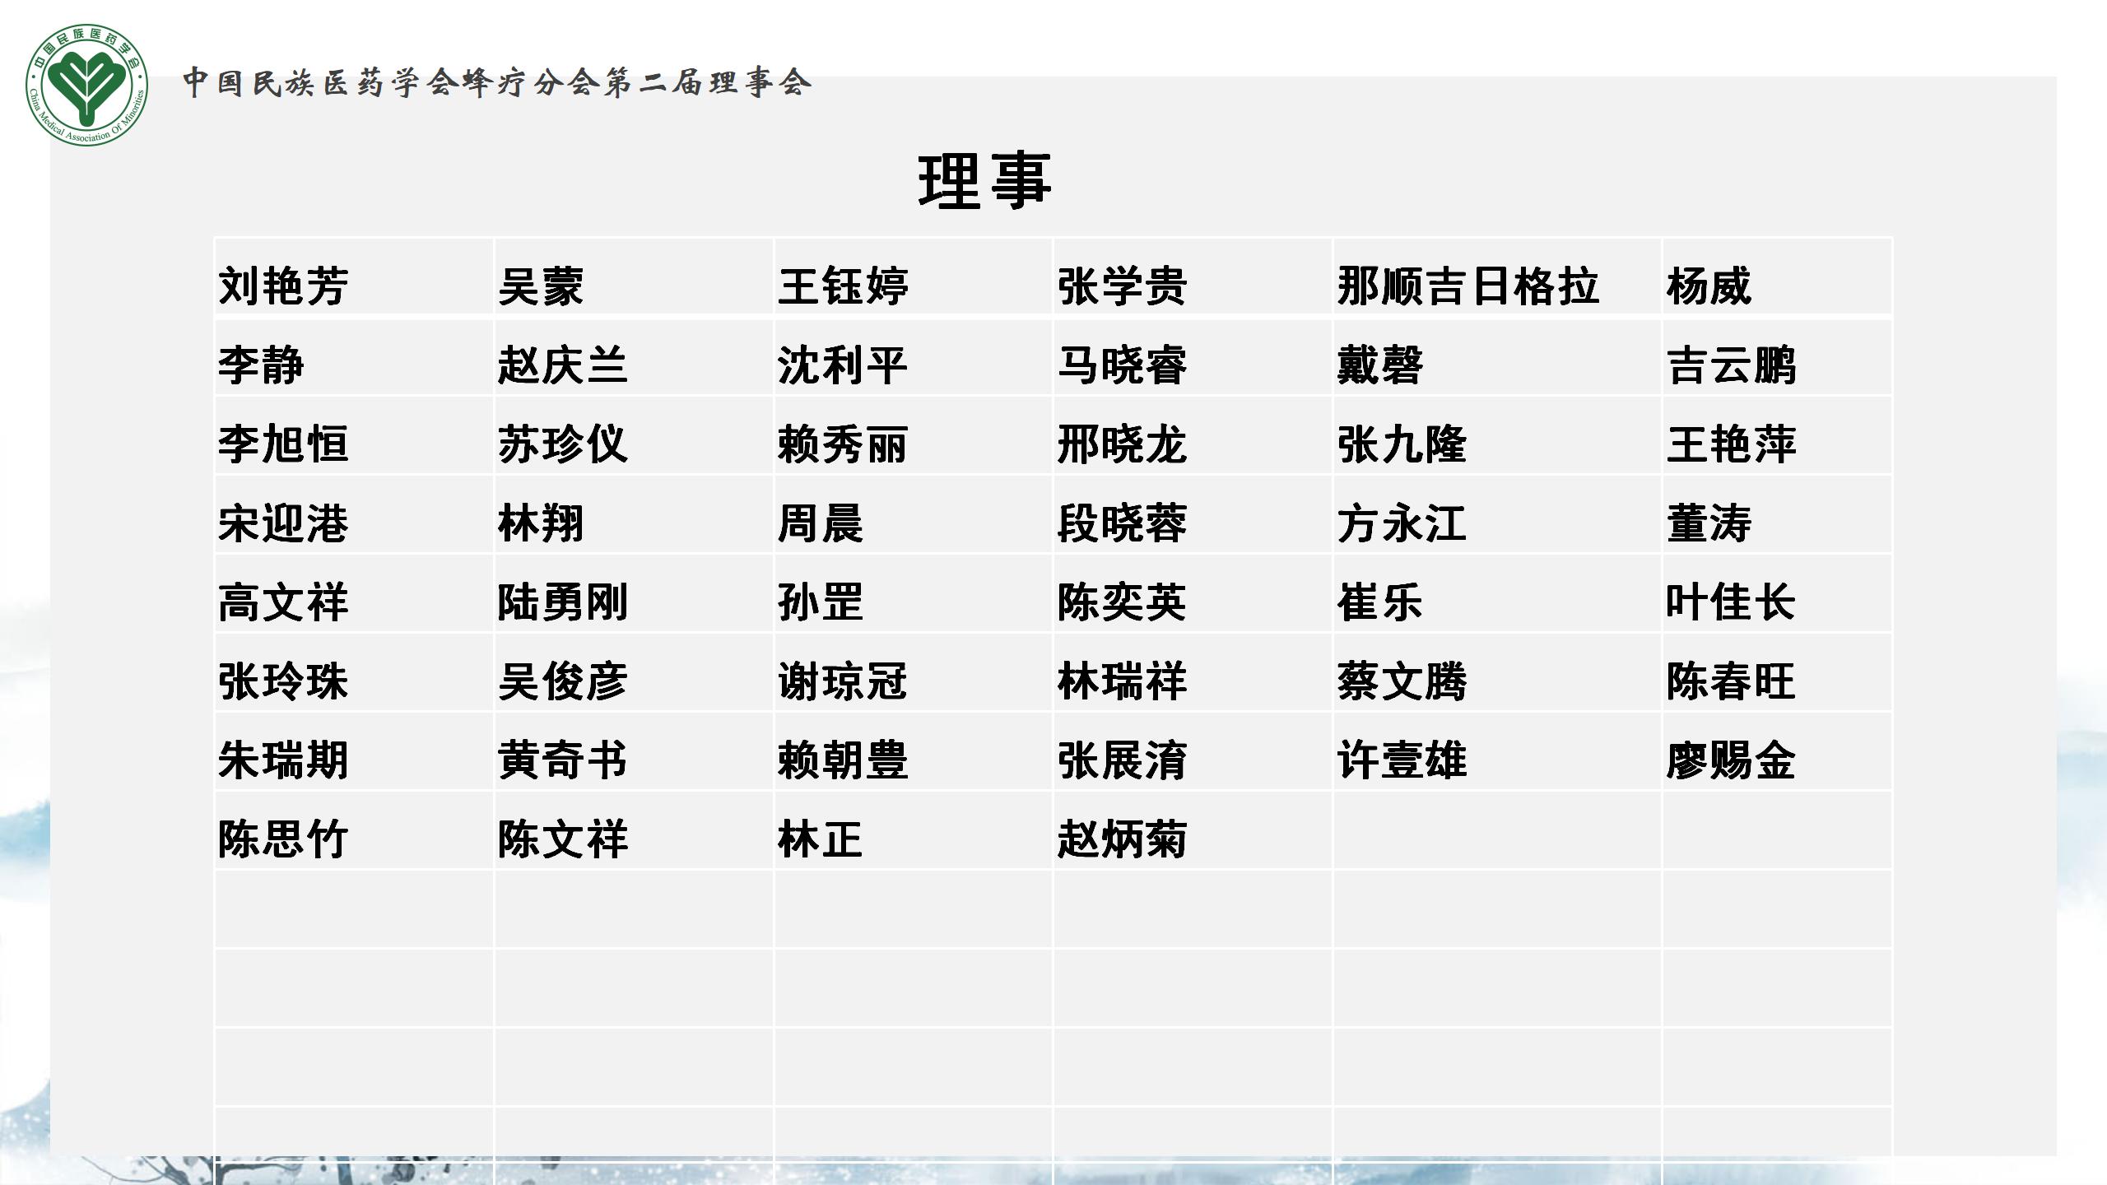Click the China Medical Association logo
This screenshot has width=2107, height=1185.
pyautogui.click(x=87, y=85)
